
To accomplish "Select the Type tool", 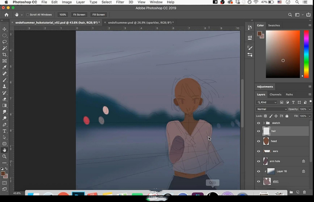I will pos(5,131).
